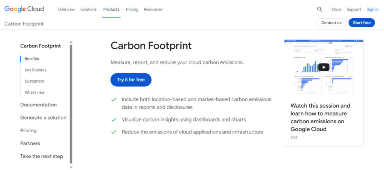Click the Carbon Footprint main page heading
This screenshot has height=170, width=384.
click(x=151, y=46)
